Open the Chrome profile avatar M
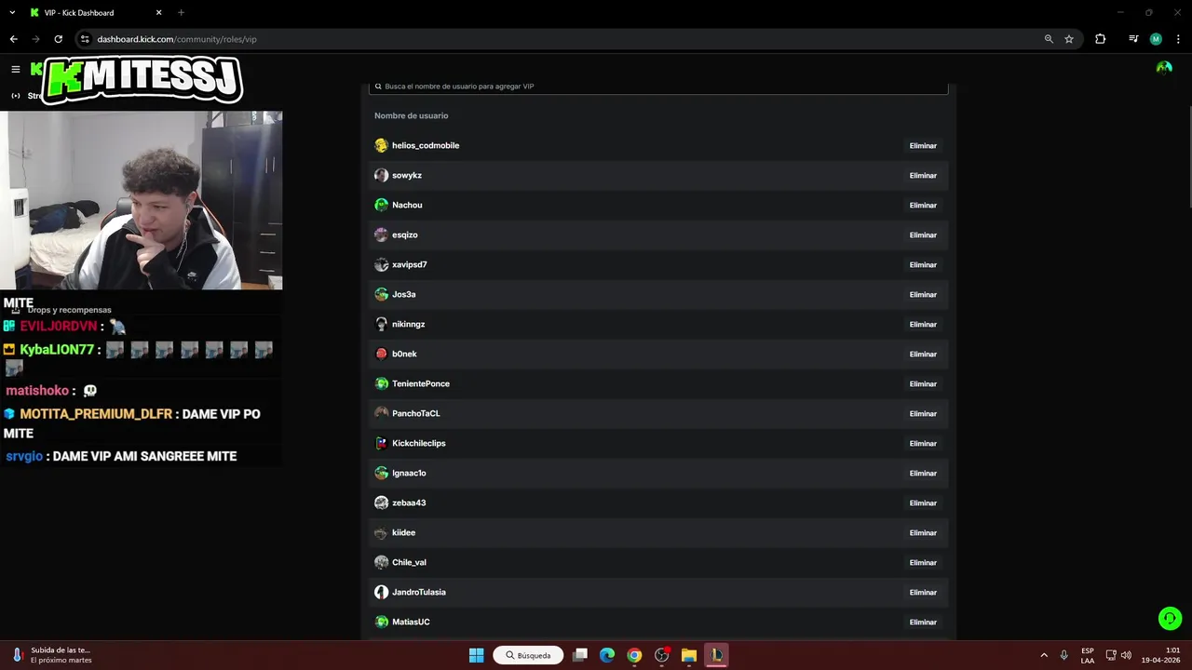This screenshot has width=1192, height=670. [x=1156, y=39]
